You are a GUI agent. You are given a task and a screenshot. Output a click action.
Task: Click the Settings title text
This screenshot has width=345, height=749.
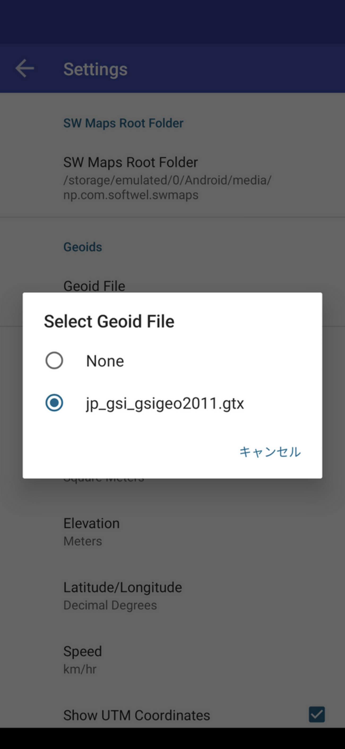[95, 69]
